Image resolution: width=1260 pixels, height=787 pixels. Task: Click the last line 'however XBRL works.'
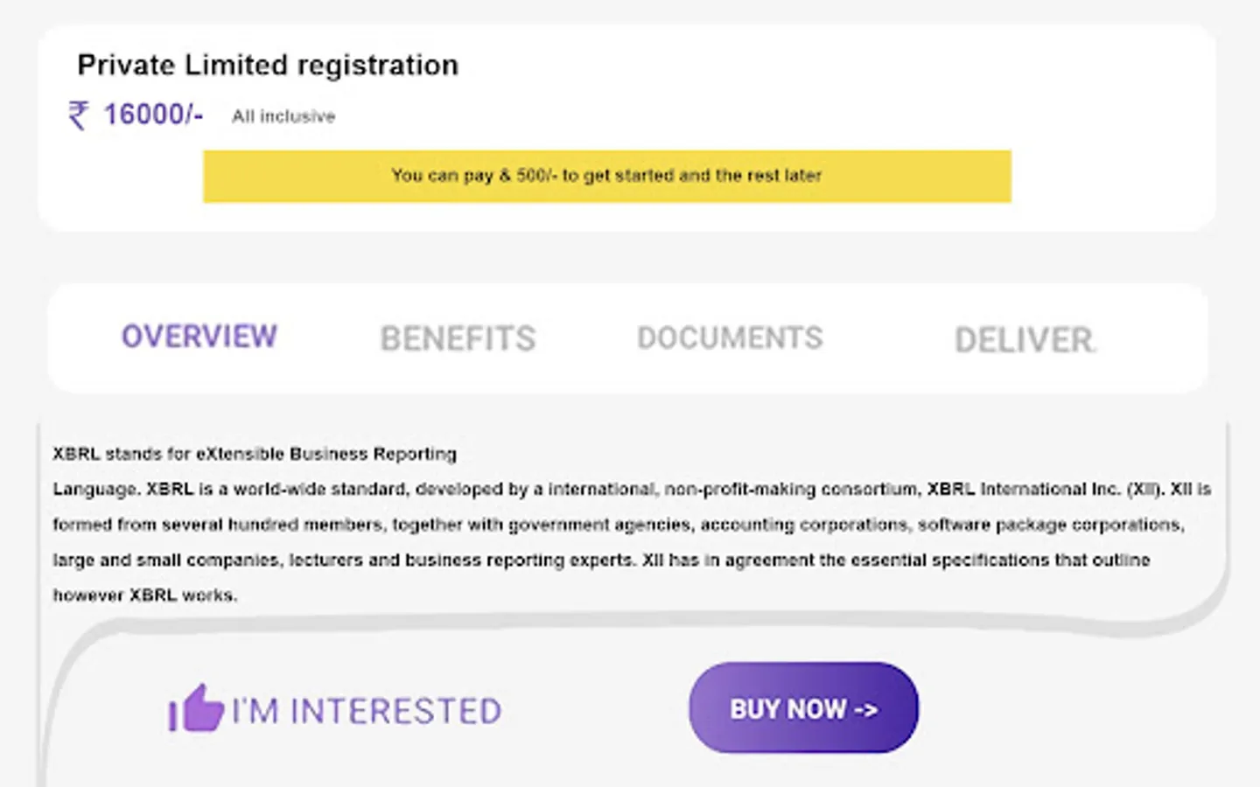(x=145, y=595)
